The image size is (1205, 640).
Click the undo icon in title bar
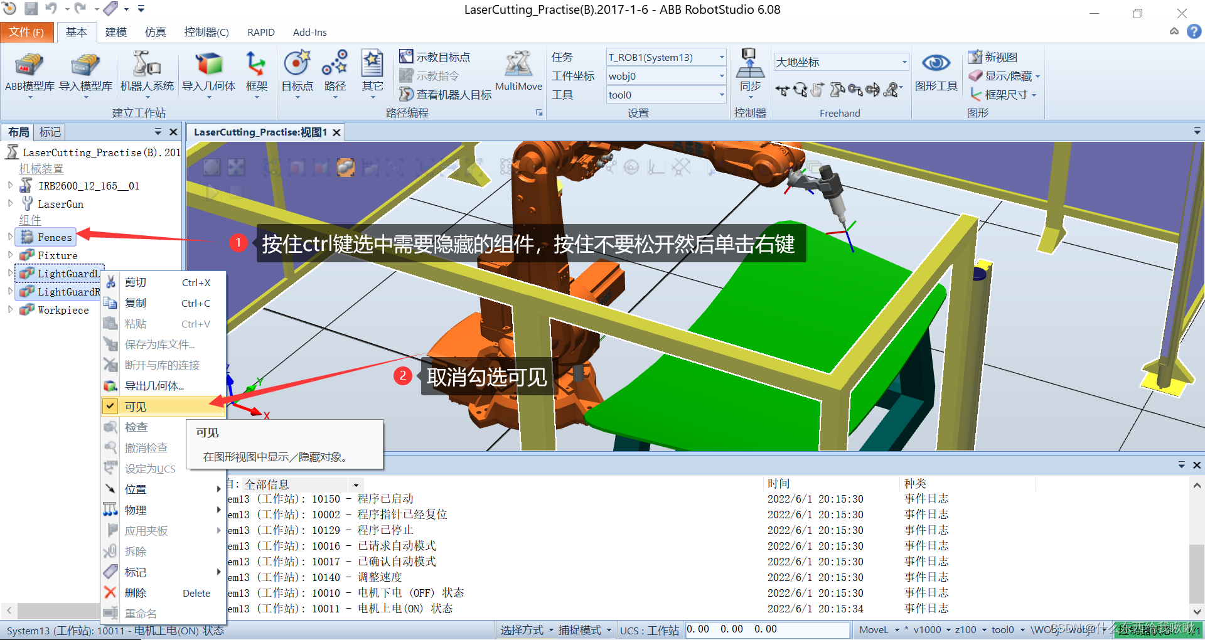tap(51, 9)
